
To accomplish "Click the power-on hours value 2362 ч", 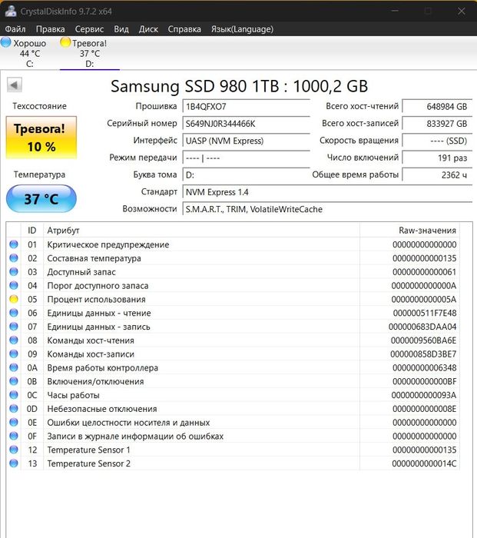I will pos(437,175).
